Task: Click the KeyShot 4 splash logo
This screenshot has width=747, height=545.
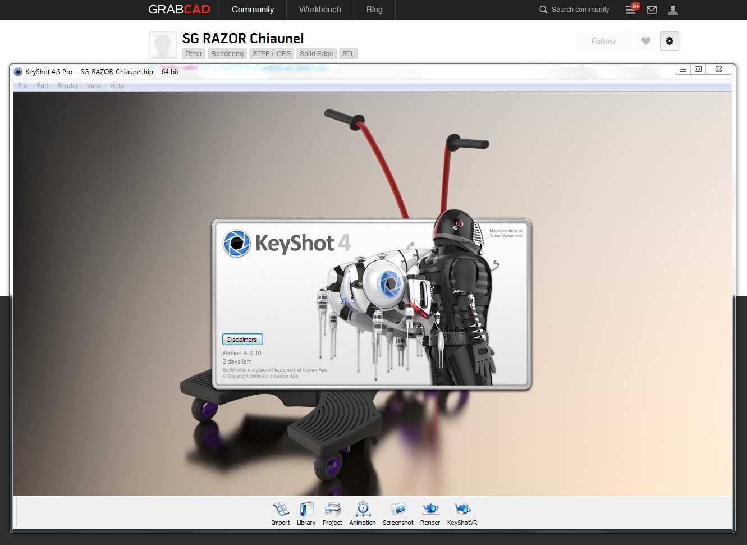Action: click(x=287, y=243)
